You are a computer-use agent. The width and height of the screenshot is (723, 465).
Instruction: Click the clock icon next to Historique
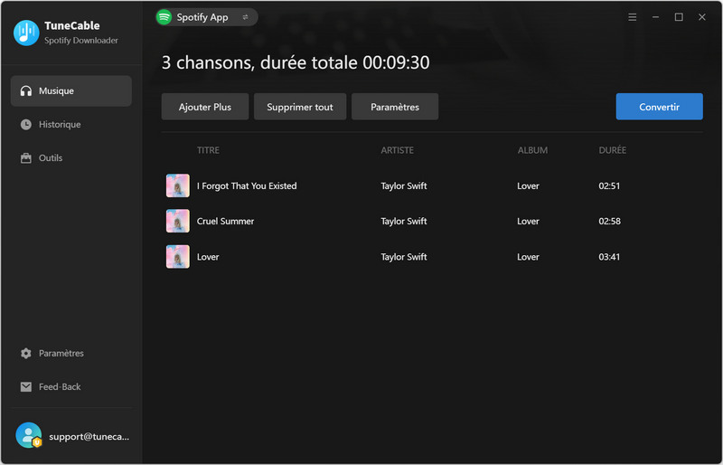point(26,124)
